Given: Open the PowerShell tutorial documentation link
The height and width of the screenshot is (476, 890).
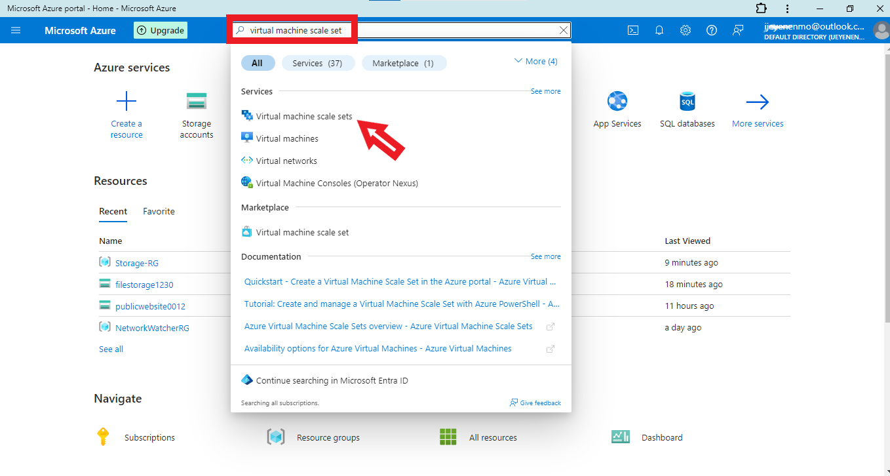Looking at the screenshot, I should tap(402, 304).
